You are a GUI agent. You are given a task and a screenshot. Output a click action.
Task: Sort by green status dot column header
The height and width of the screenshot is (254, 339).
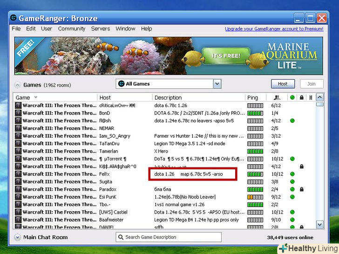(x=292, y=97)
